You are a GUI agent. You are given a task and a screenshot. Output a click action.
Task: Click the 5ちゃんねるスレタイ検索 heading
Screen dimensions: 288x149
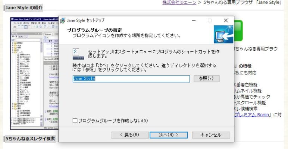(30, 139)
